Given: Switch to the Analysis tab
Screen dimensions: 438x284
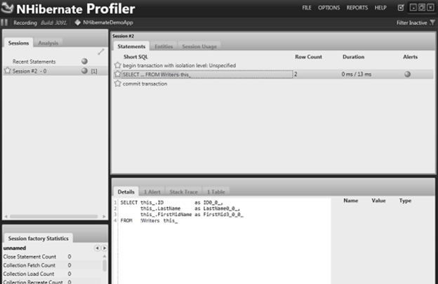Looking at the screenshot, I should [x=48, y=43].
